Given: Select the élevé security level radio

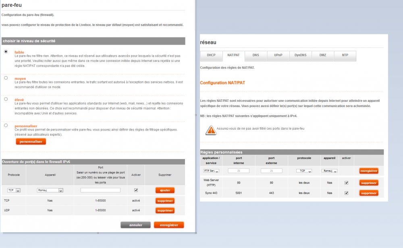Looking at the screenshot, I should [6, 99].
